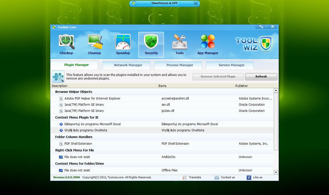
Task: Click the 'AABdzCtx' item
Action: 168,157
